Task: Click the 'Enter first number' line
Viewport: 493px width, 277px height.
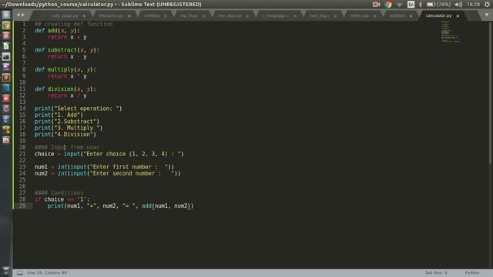Action: pyautogui.click(x=104, y=167)
